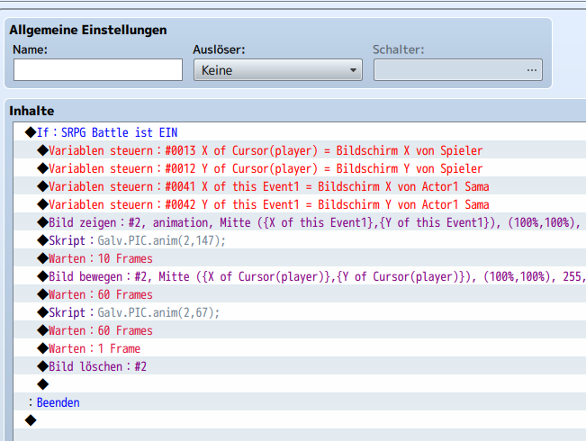Viewport: 586px width, 441px height.
Task: Select the #0012 Y of Cursor(player) variable line
Action: (x=300, y=168)
